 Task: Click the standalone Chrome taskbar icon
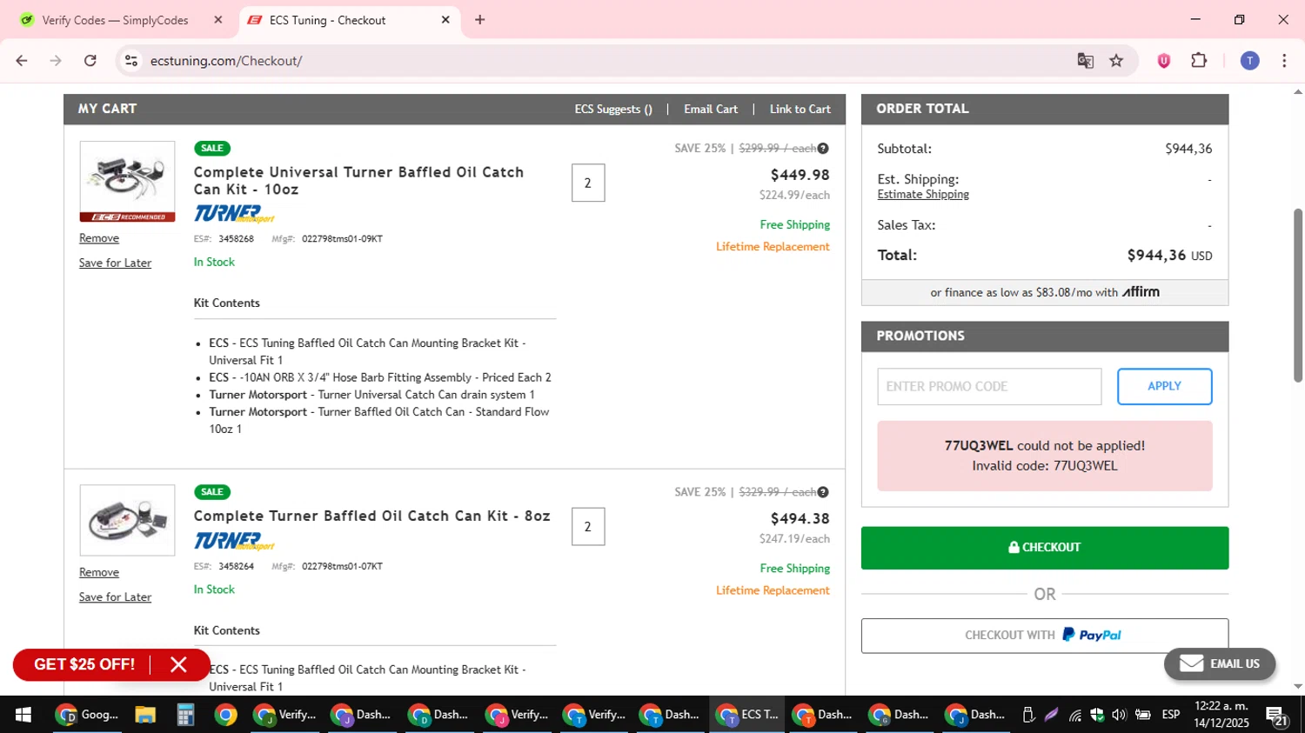click(x=225, y=715)
